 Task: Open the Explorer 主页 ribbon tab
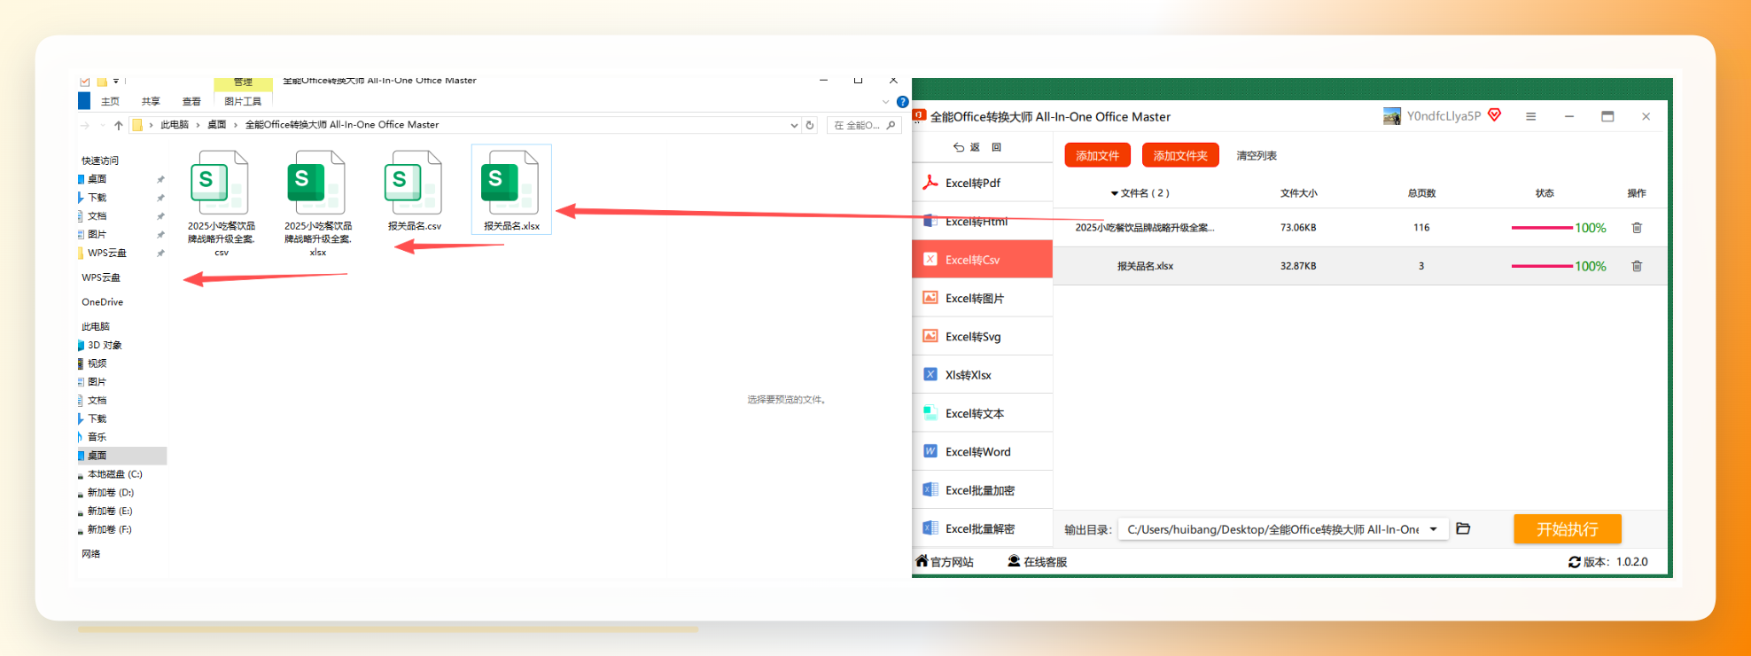pos(110,101)
